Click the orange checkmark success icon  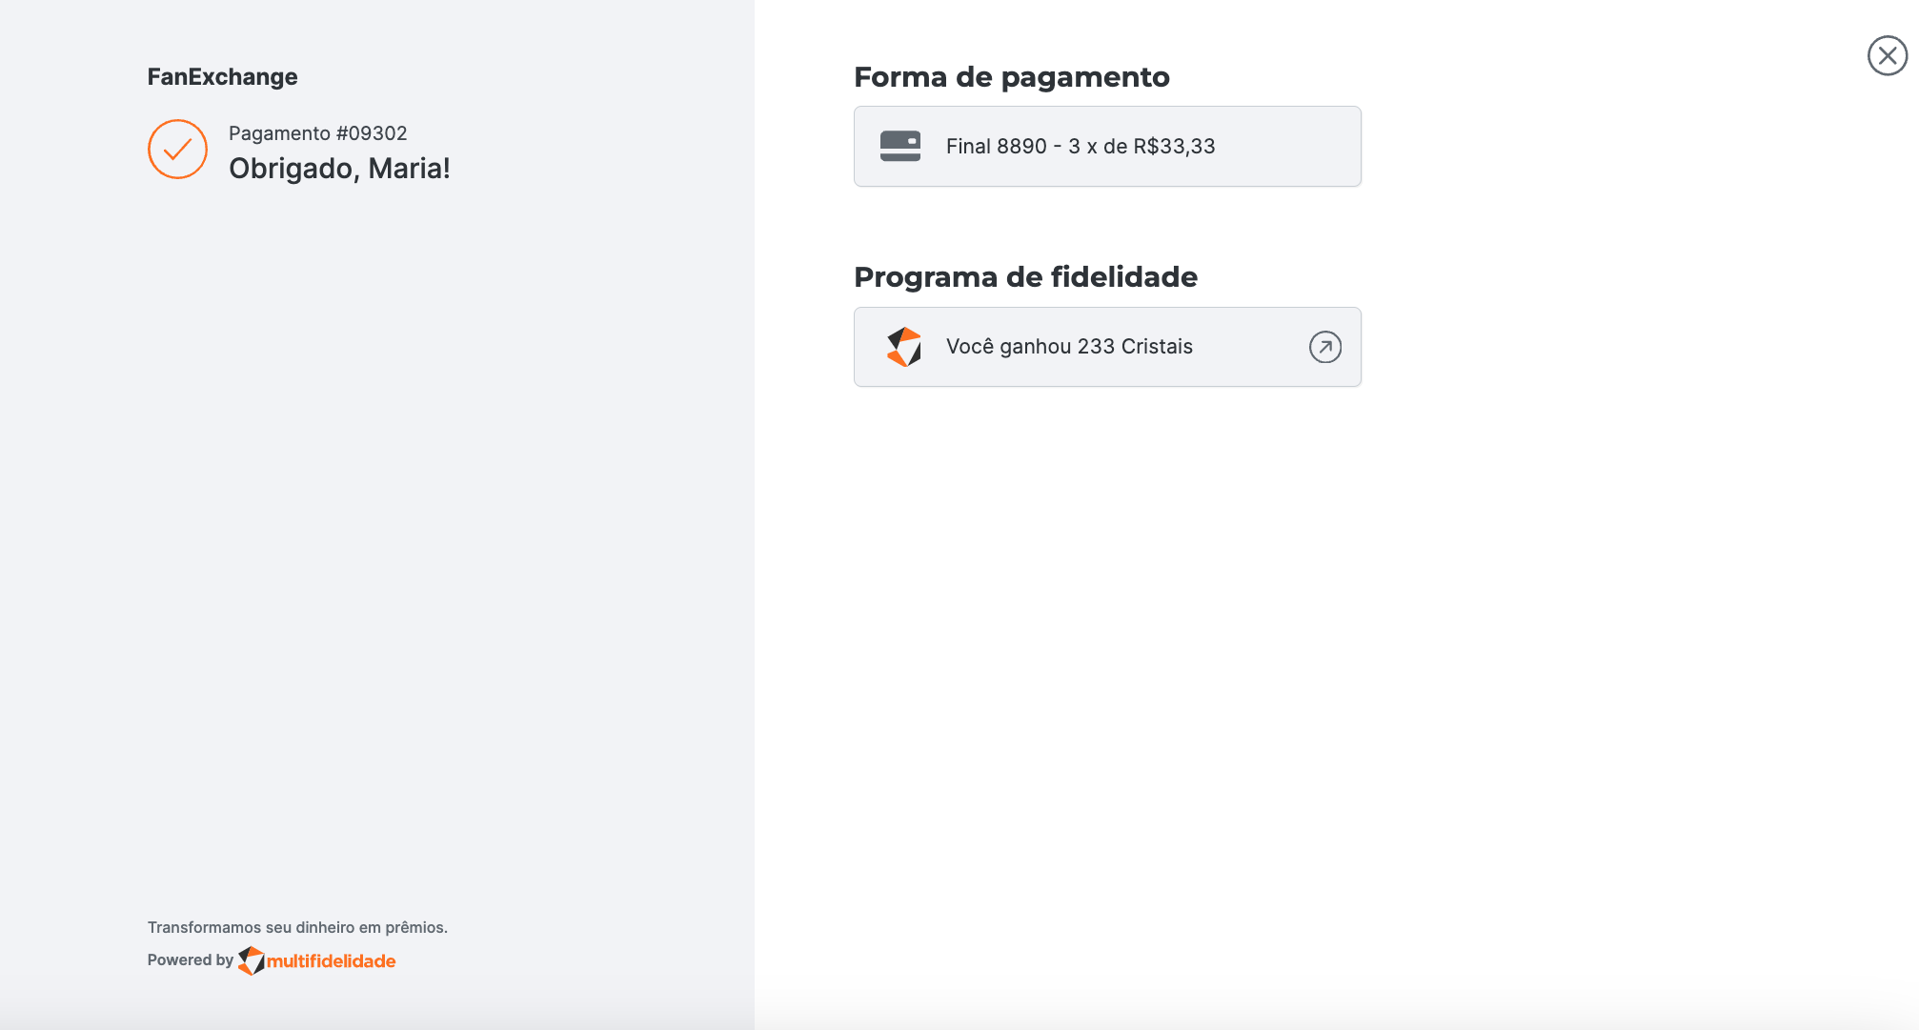point(177,149)
